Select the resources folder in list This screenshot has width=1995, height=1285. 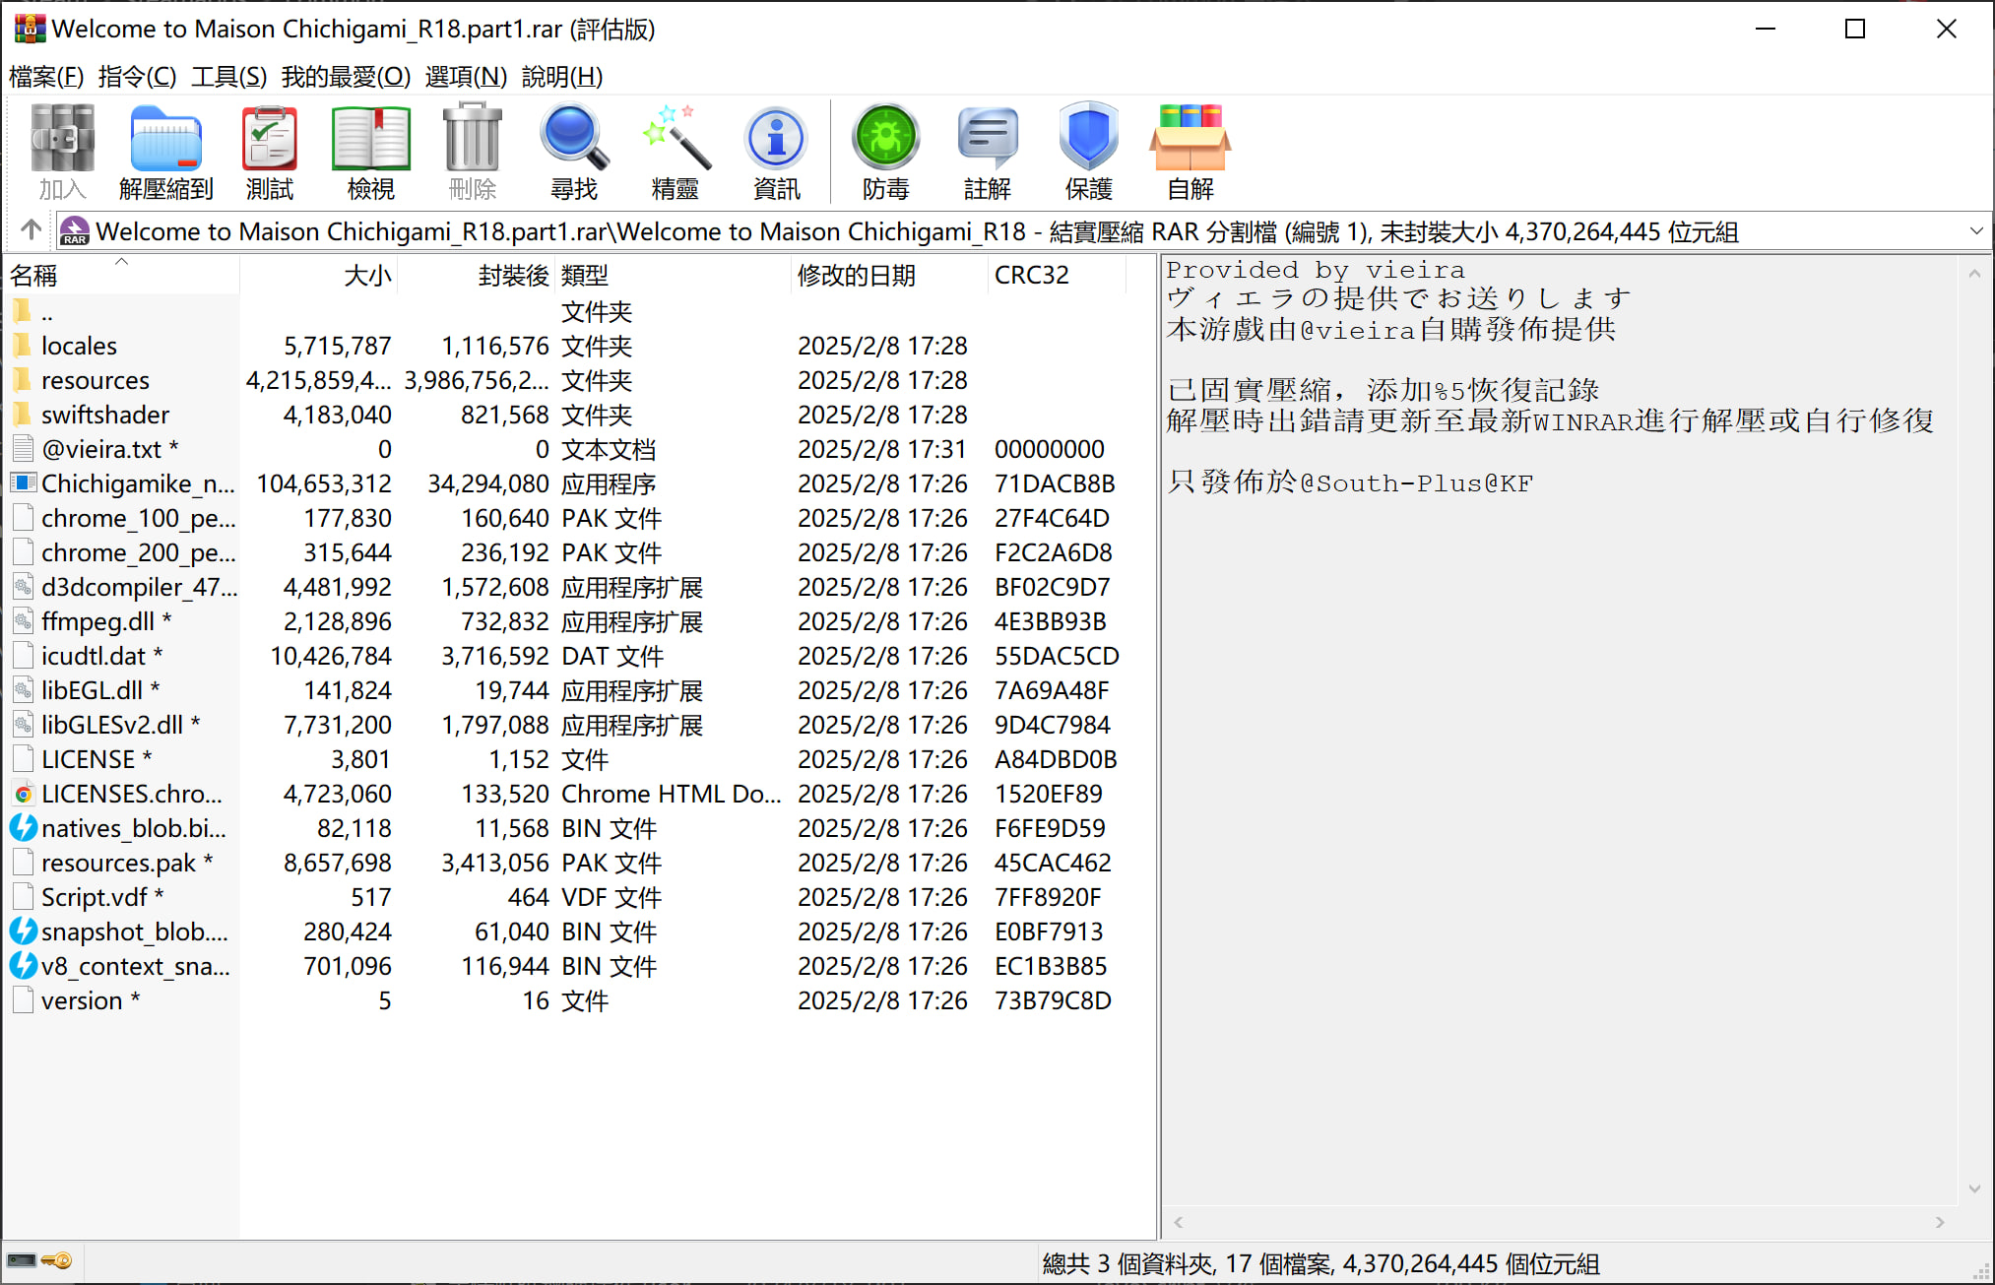click(95, 380)
